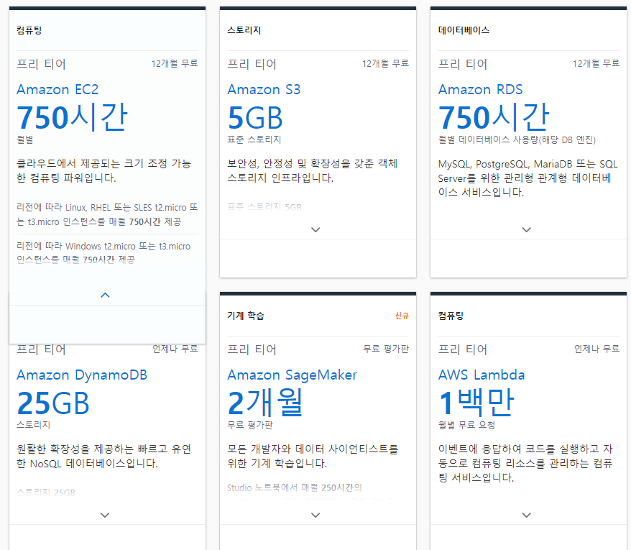Screen dimensions: 631x550
Task: Click '컴퓨팅' heading on Lambda card
Action: click(x=451, y=316)
